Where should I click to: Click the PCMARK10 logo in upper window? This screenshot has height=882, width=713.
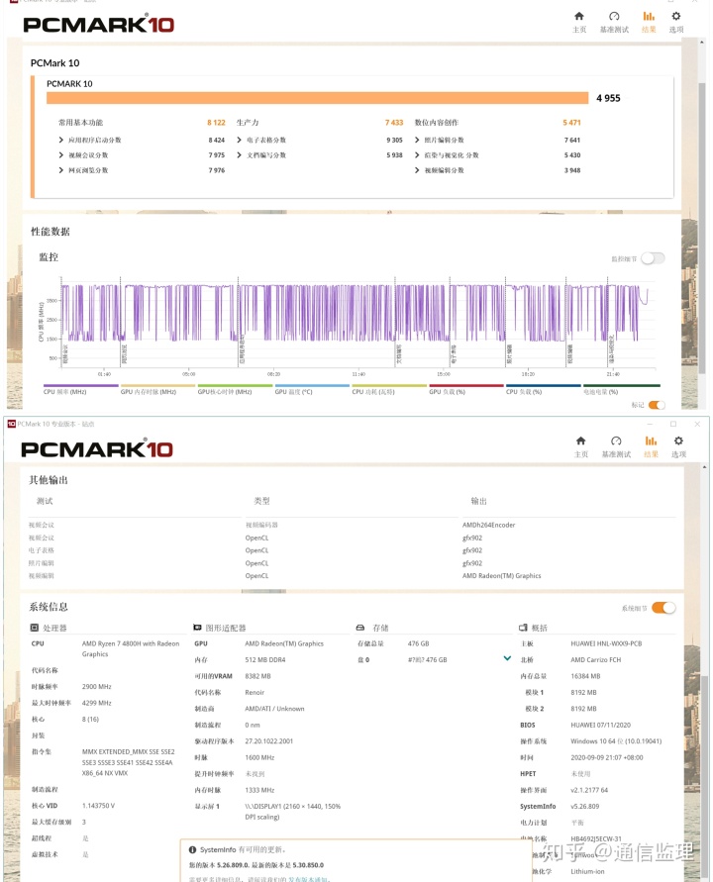tap(98, 24)
